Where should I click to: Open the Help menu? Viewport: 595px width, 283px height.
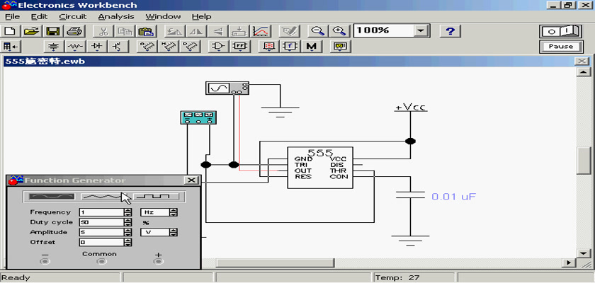[x=201, y=17]
